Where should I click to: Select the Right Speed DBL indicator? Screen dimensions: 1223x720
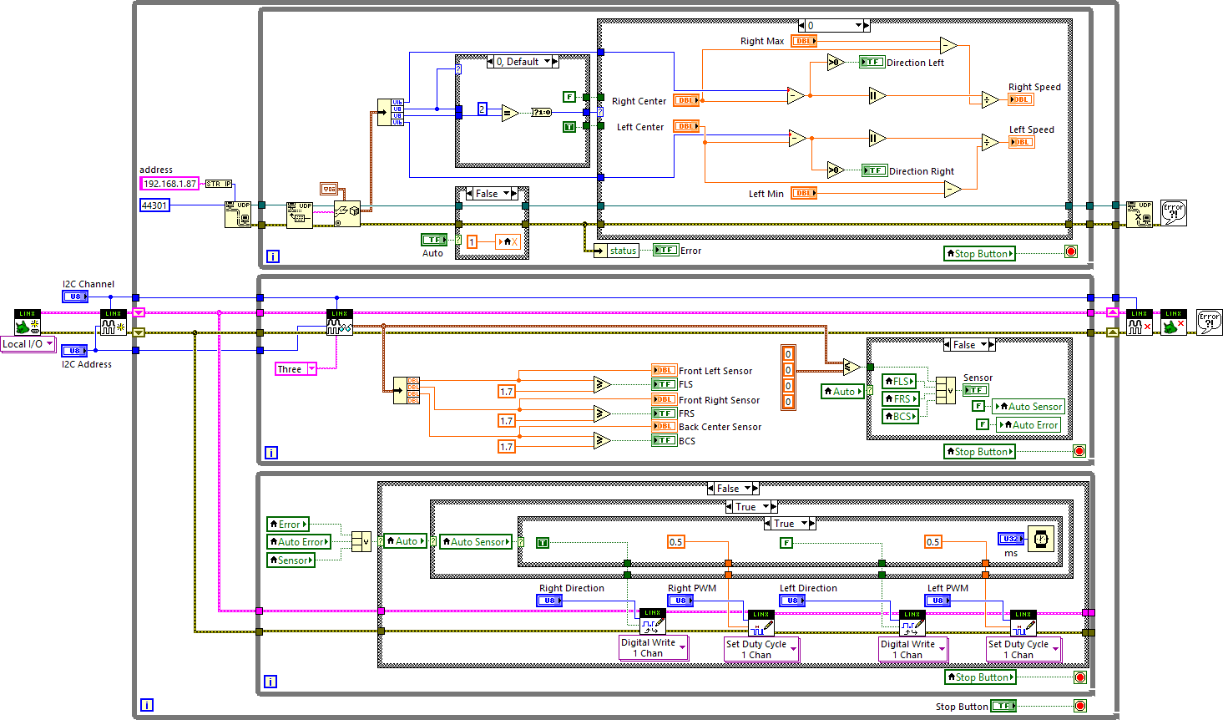pos(1020,99)
